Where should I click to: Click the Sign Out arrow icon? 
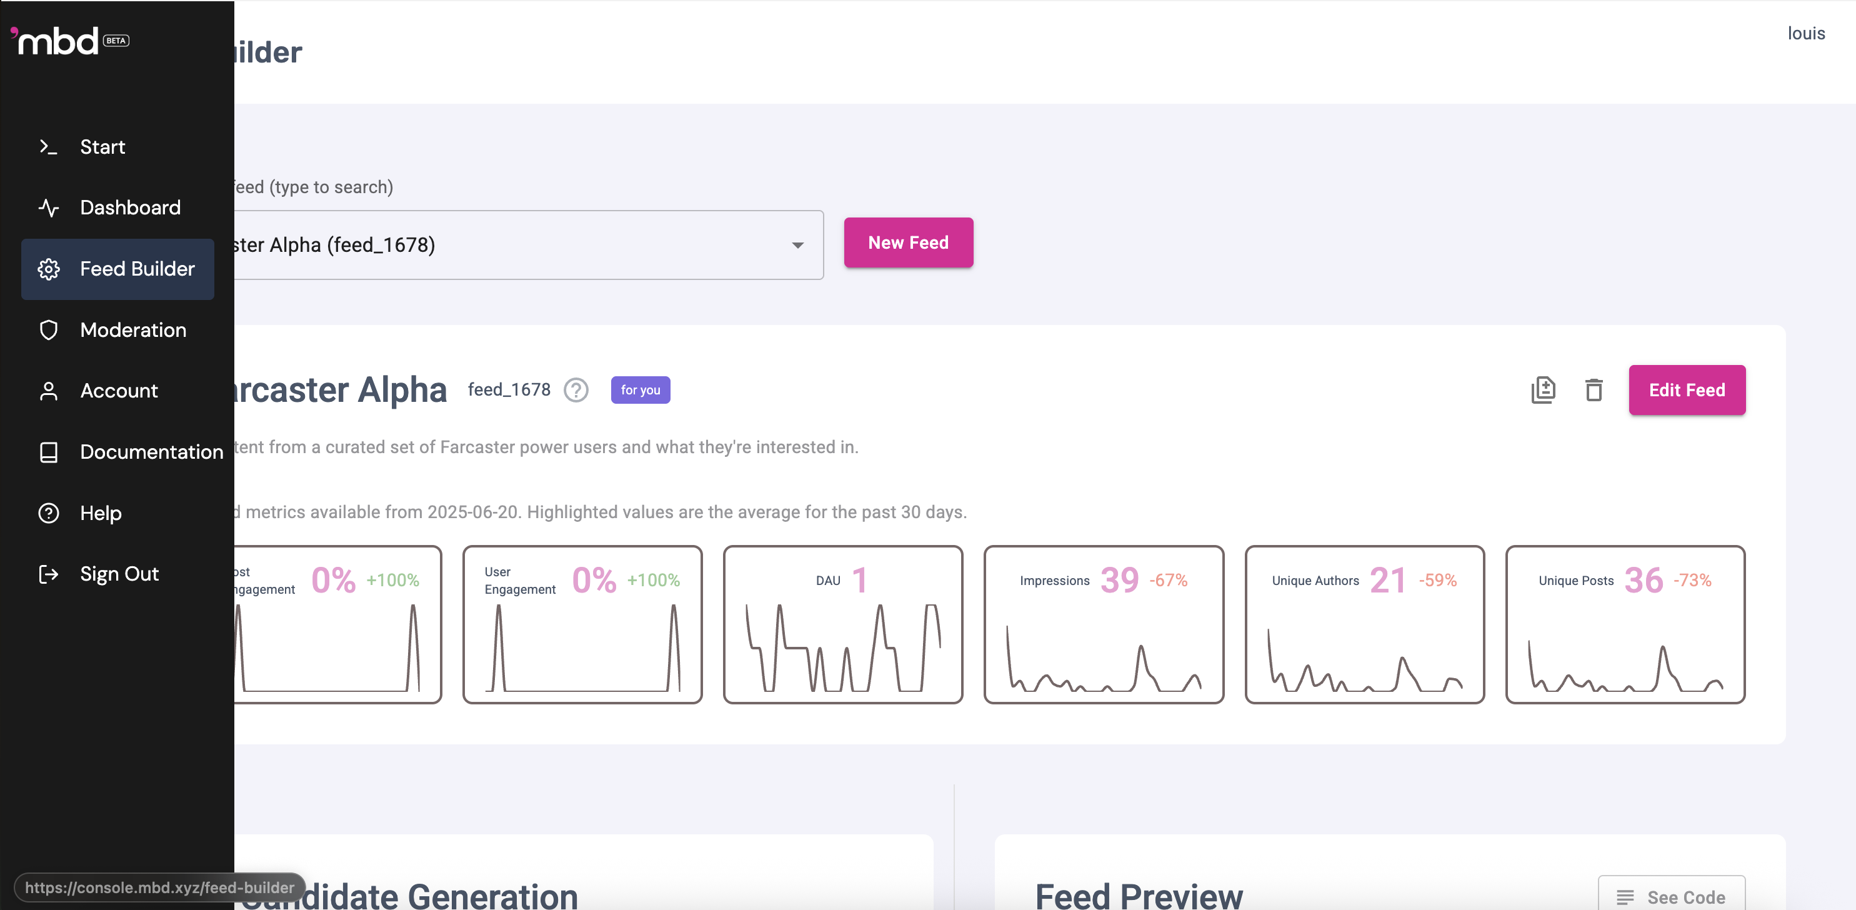tap(48, 574)
